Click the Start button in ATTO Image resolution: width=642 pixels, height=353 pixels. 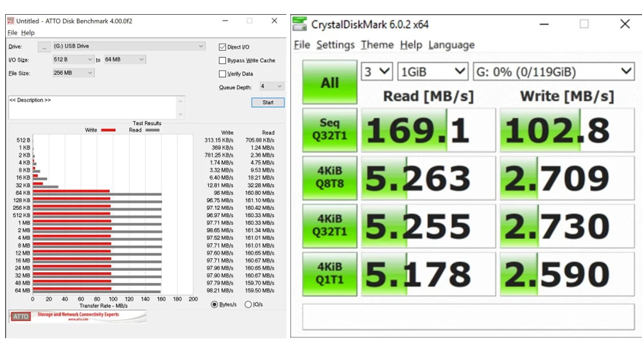pos(268,103)
